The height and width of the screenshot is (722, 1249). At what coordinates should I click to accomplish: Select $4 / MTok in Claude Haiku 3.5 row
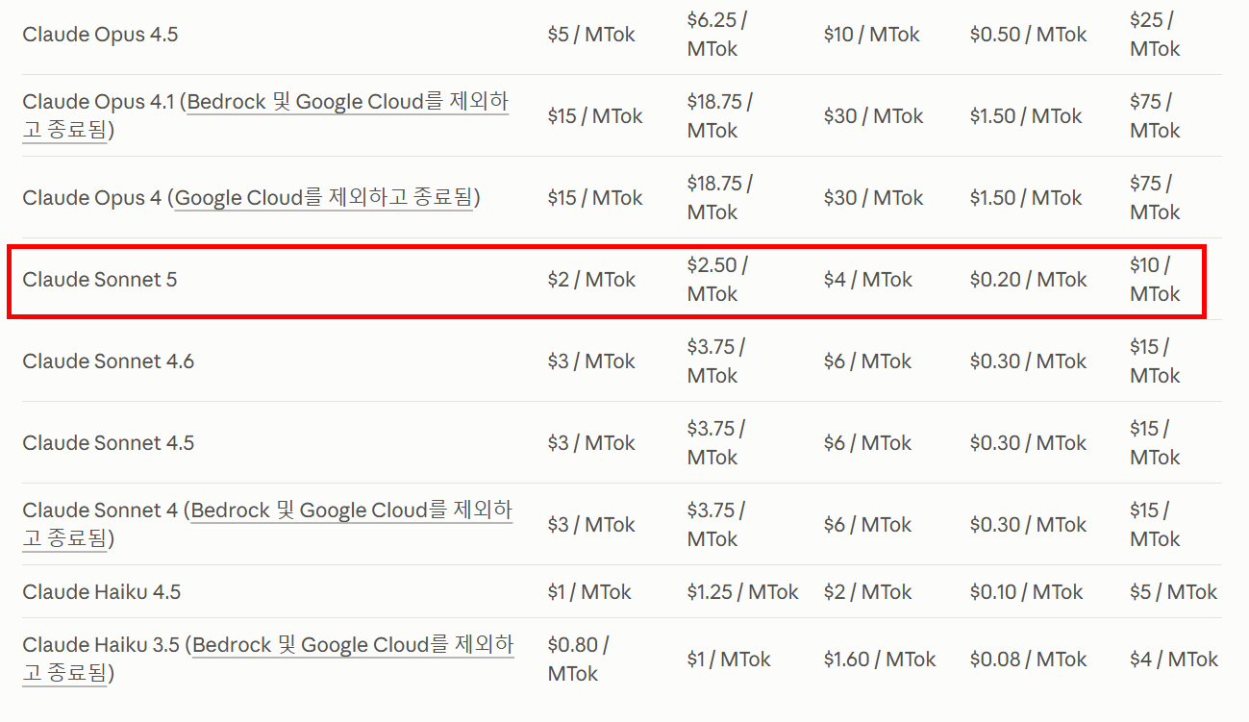[x=1174, y=660]
